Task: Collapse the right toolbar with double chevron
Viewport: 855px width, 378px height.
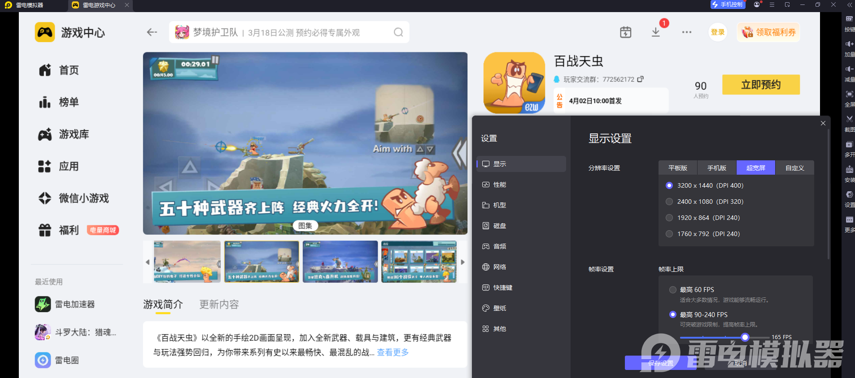Action: click(x=849, y=5)
